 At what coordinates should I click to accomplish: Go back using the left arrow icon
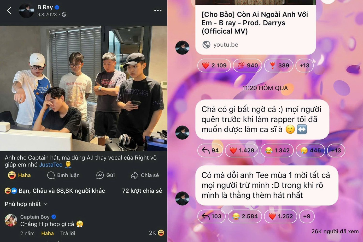[x=9, y=10]
